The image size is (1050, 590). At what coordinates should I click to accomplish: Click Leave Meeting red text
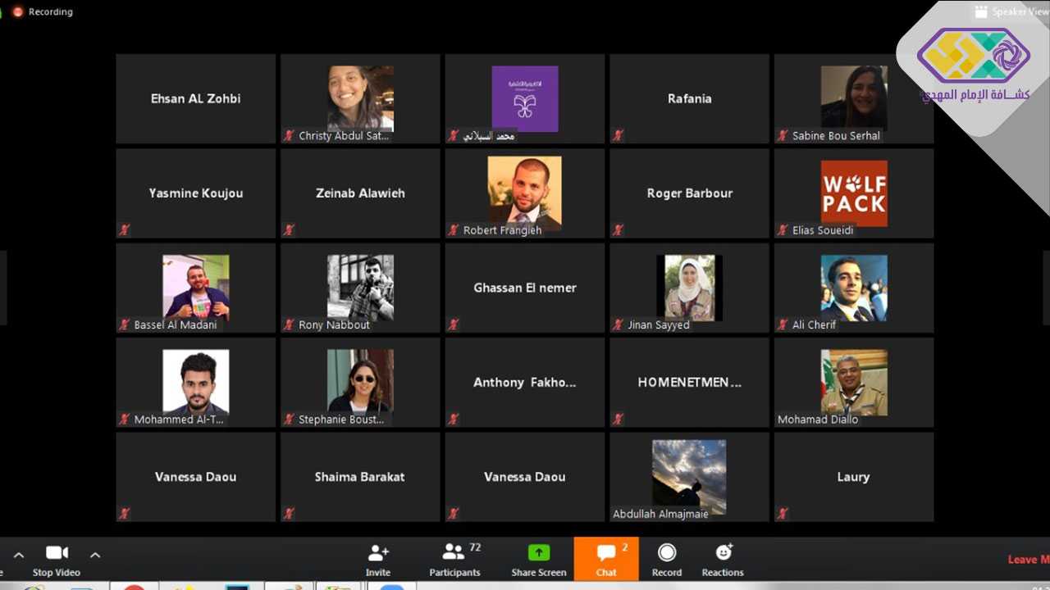click(x=1027, y=560)
